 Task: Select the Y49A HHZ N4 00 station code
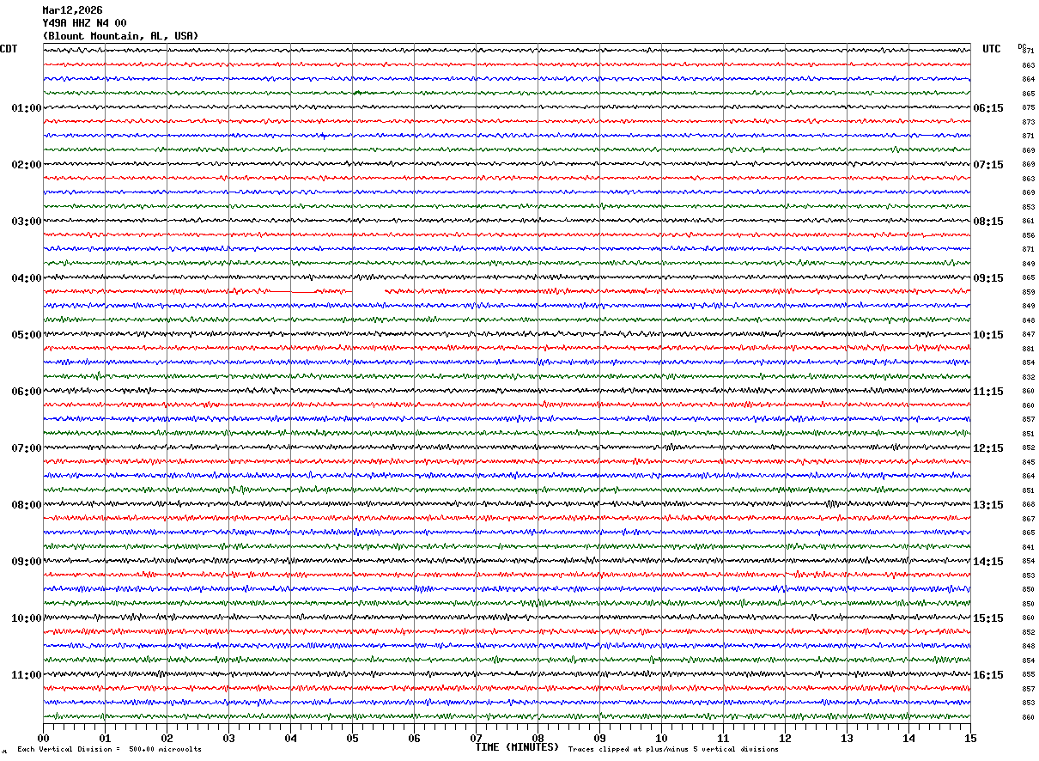coord(84,23)
